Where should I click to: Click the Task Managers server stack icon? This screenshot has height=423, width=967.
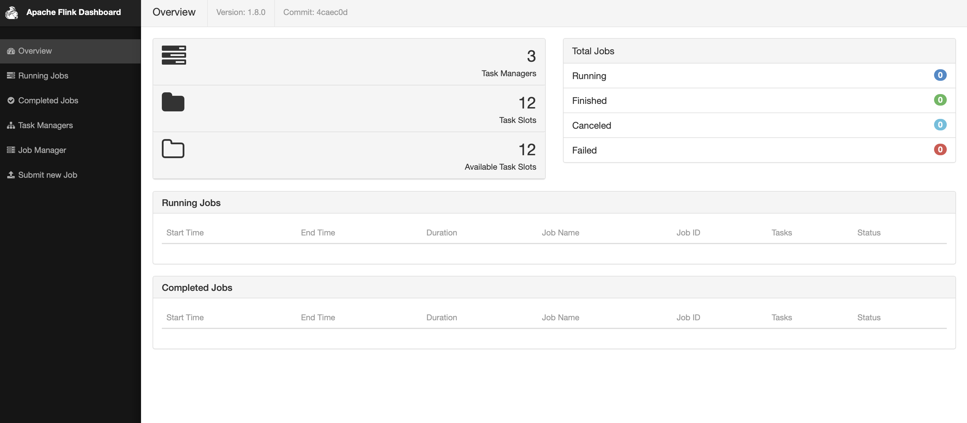174,55
